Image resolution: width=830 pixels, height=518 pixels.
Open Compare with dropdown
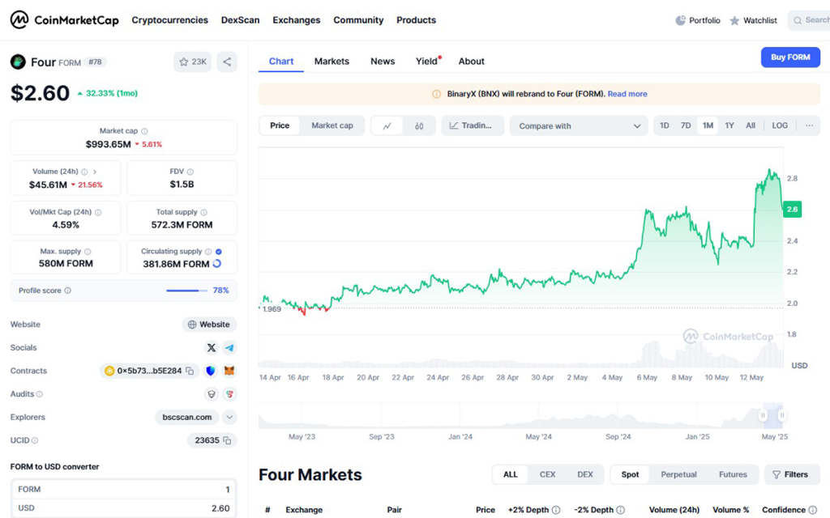click(x=579, y=125)
